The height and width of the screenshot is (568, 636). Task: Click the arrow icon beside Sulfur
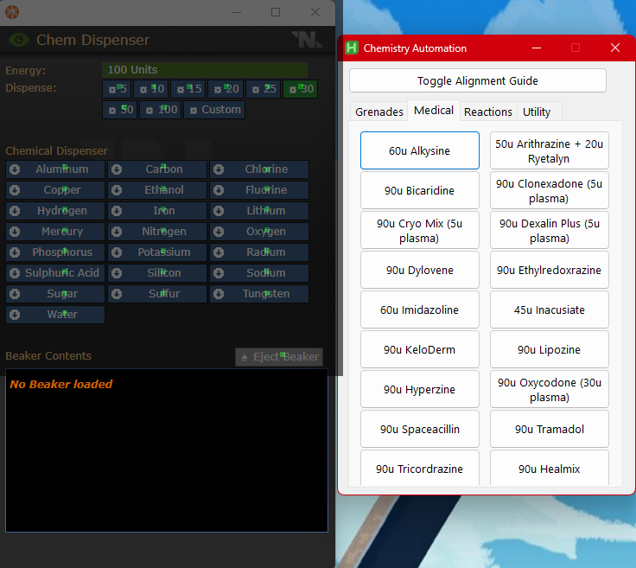(117, 294)
